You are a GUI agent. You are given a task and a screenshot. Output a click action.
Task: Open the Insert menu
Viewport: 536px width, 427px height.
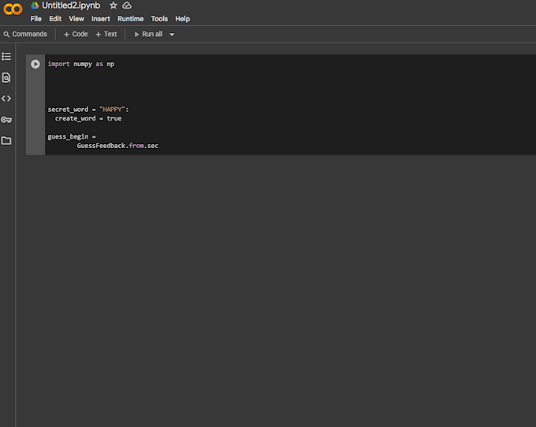tap(101, 19)
